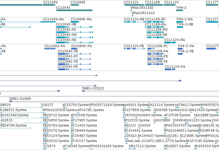Click the tRNA:CR31382 label
The width and height of the screenshot is (219, 150).
coord(142,7)
